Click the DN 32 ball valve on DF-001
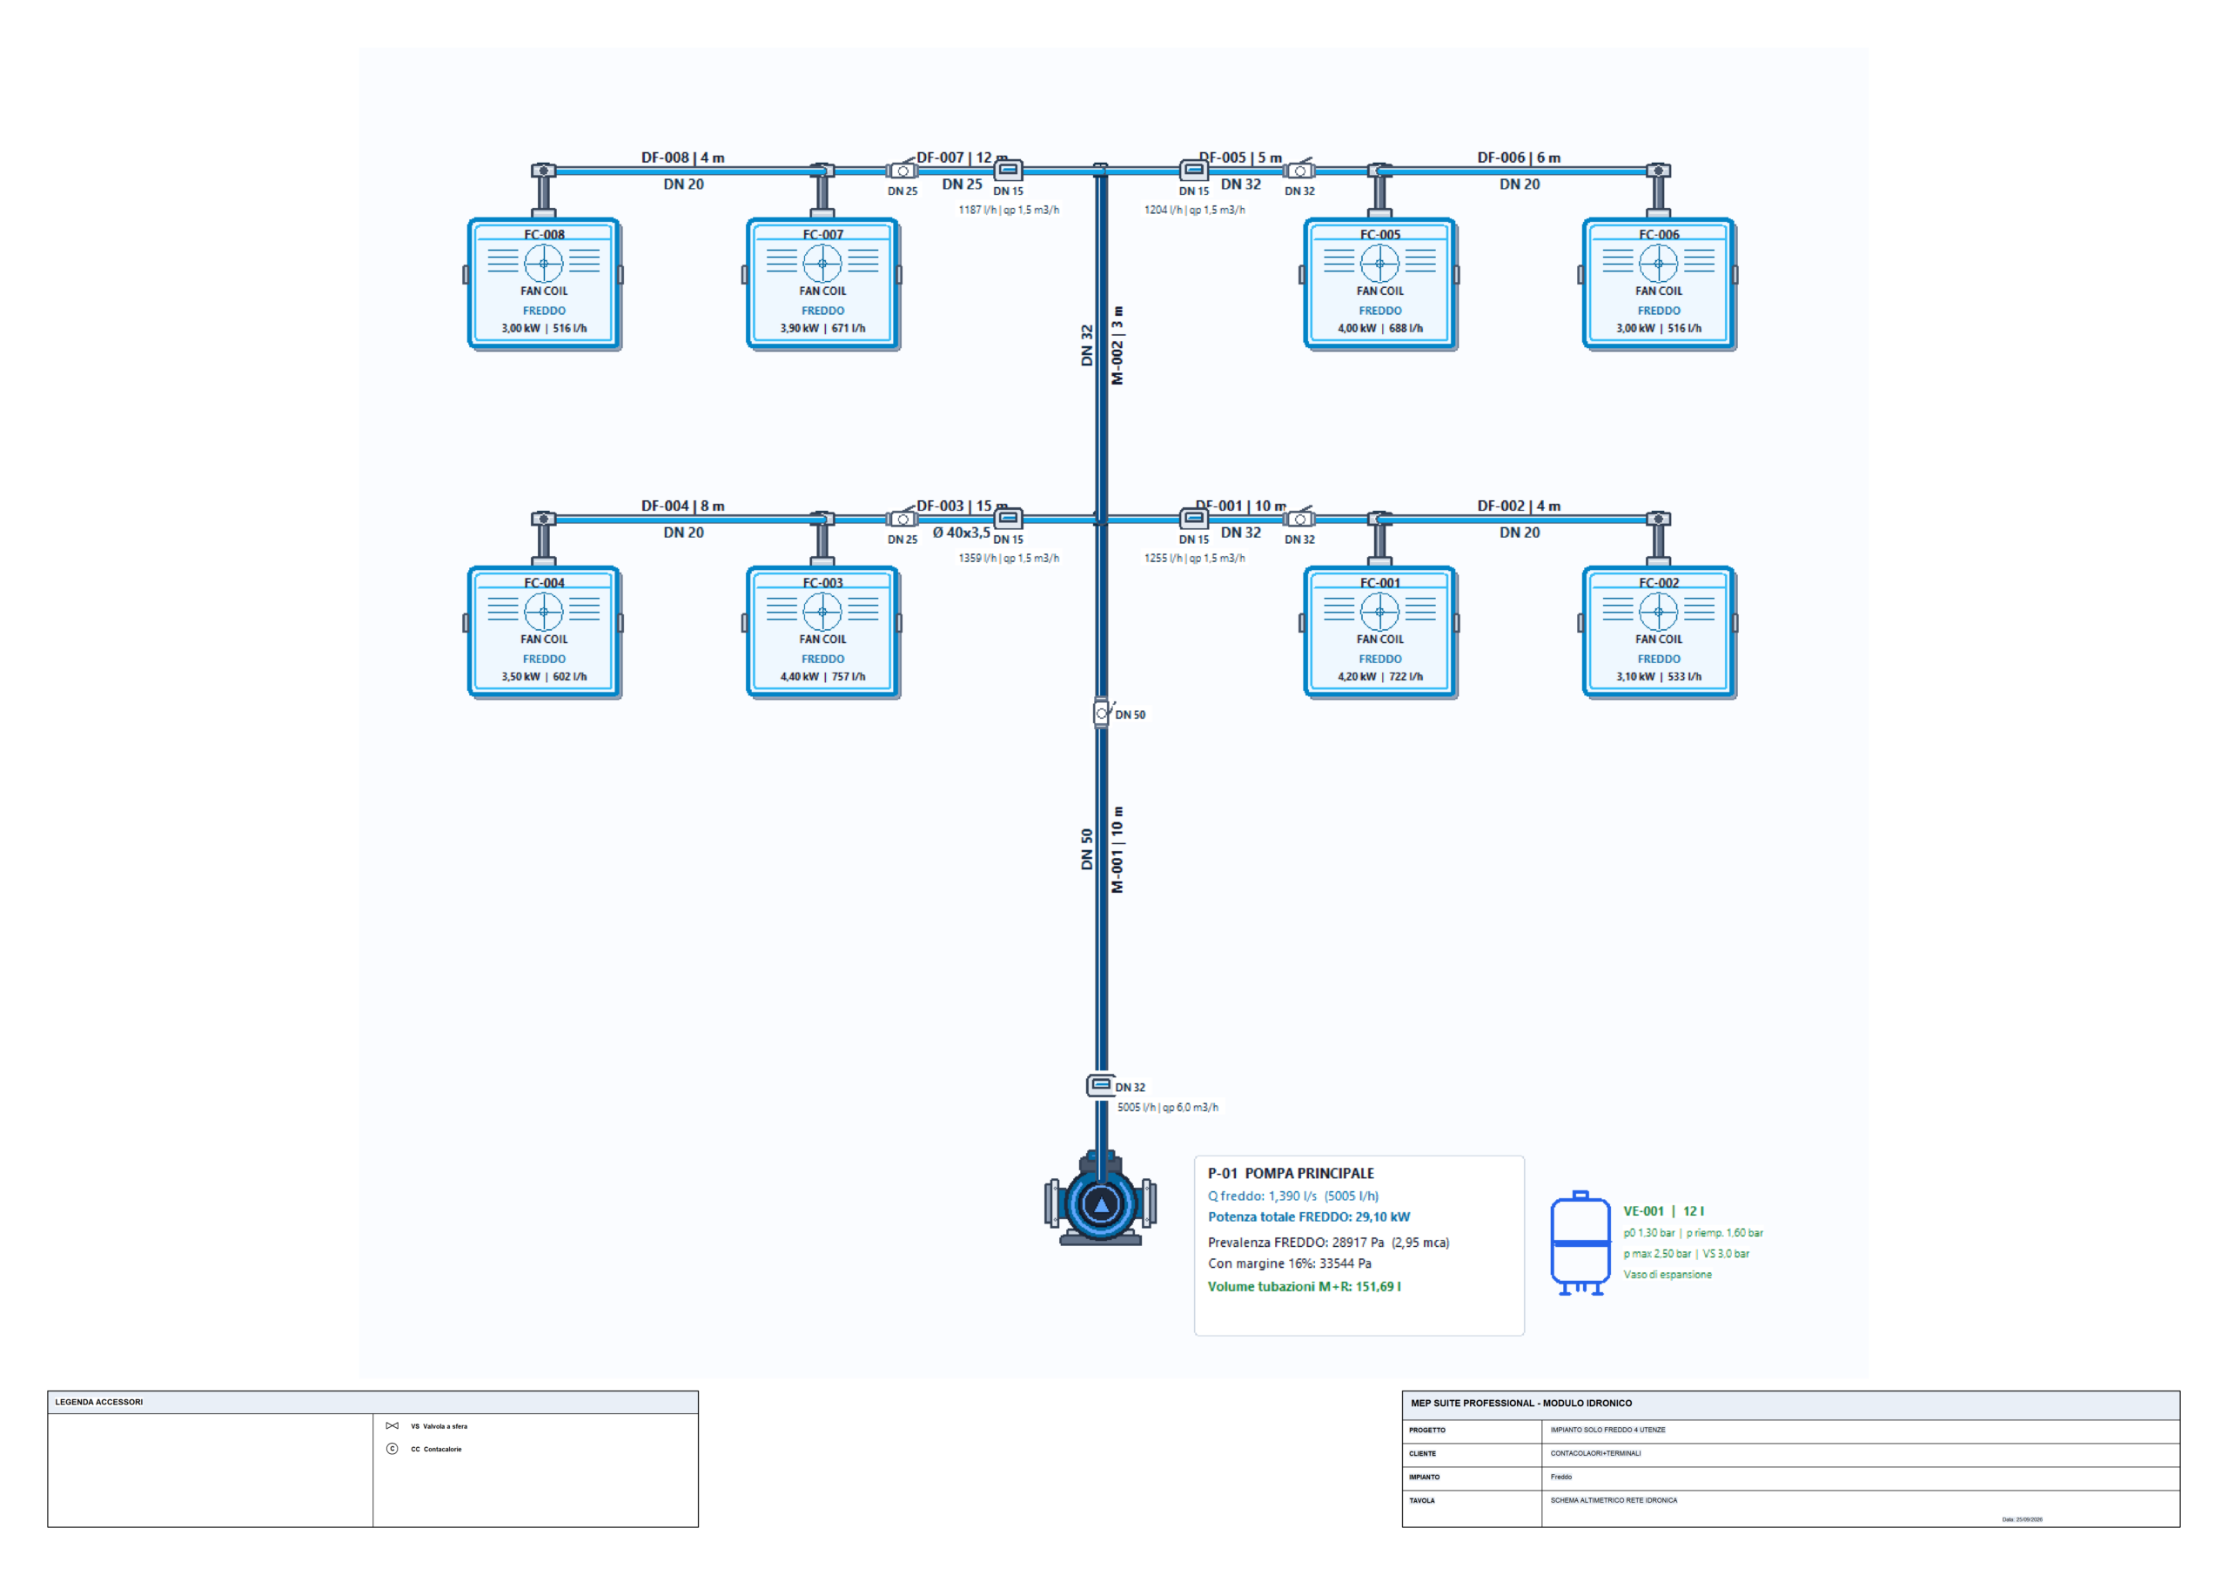This screenshot has height=1575, width=2228. (x=1299, y=517)
